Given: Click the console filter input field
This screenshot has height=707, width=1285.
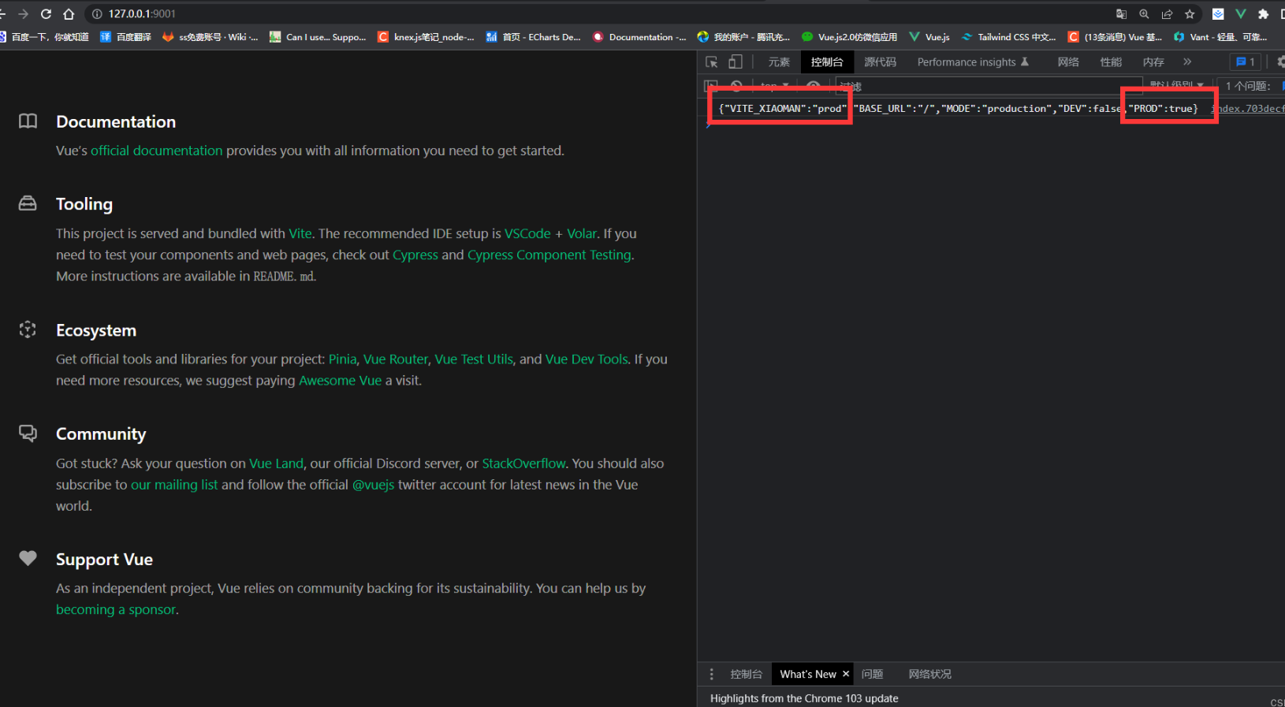Looking at the screenshot, I should point(978,86).
